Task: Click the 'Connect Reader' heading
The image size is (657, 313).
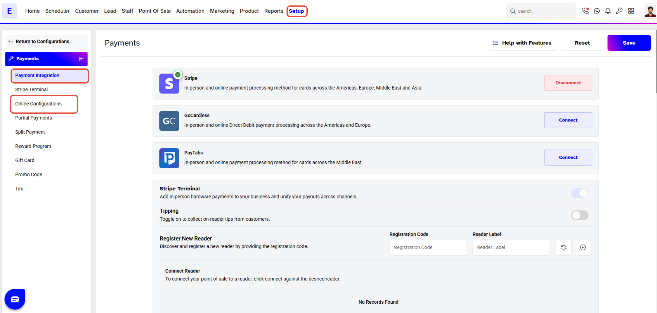Action: [183, 271]
